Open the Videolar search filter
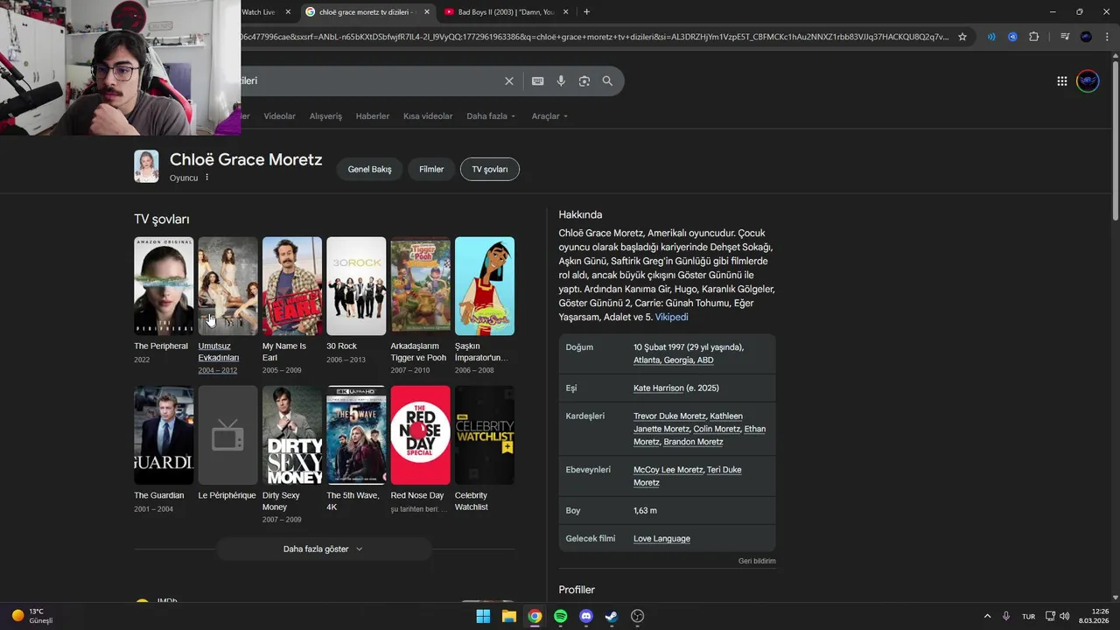This screenshot has width=1120, height=630. 280,116
